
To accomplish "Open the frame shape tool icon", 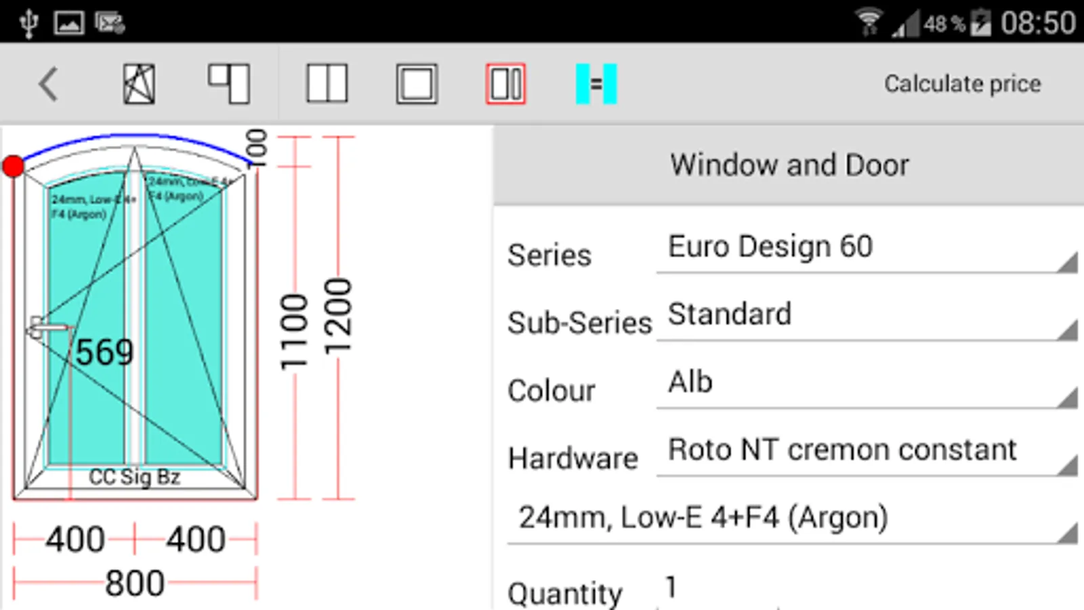I will (139, 84).
